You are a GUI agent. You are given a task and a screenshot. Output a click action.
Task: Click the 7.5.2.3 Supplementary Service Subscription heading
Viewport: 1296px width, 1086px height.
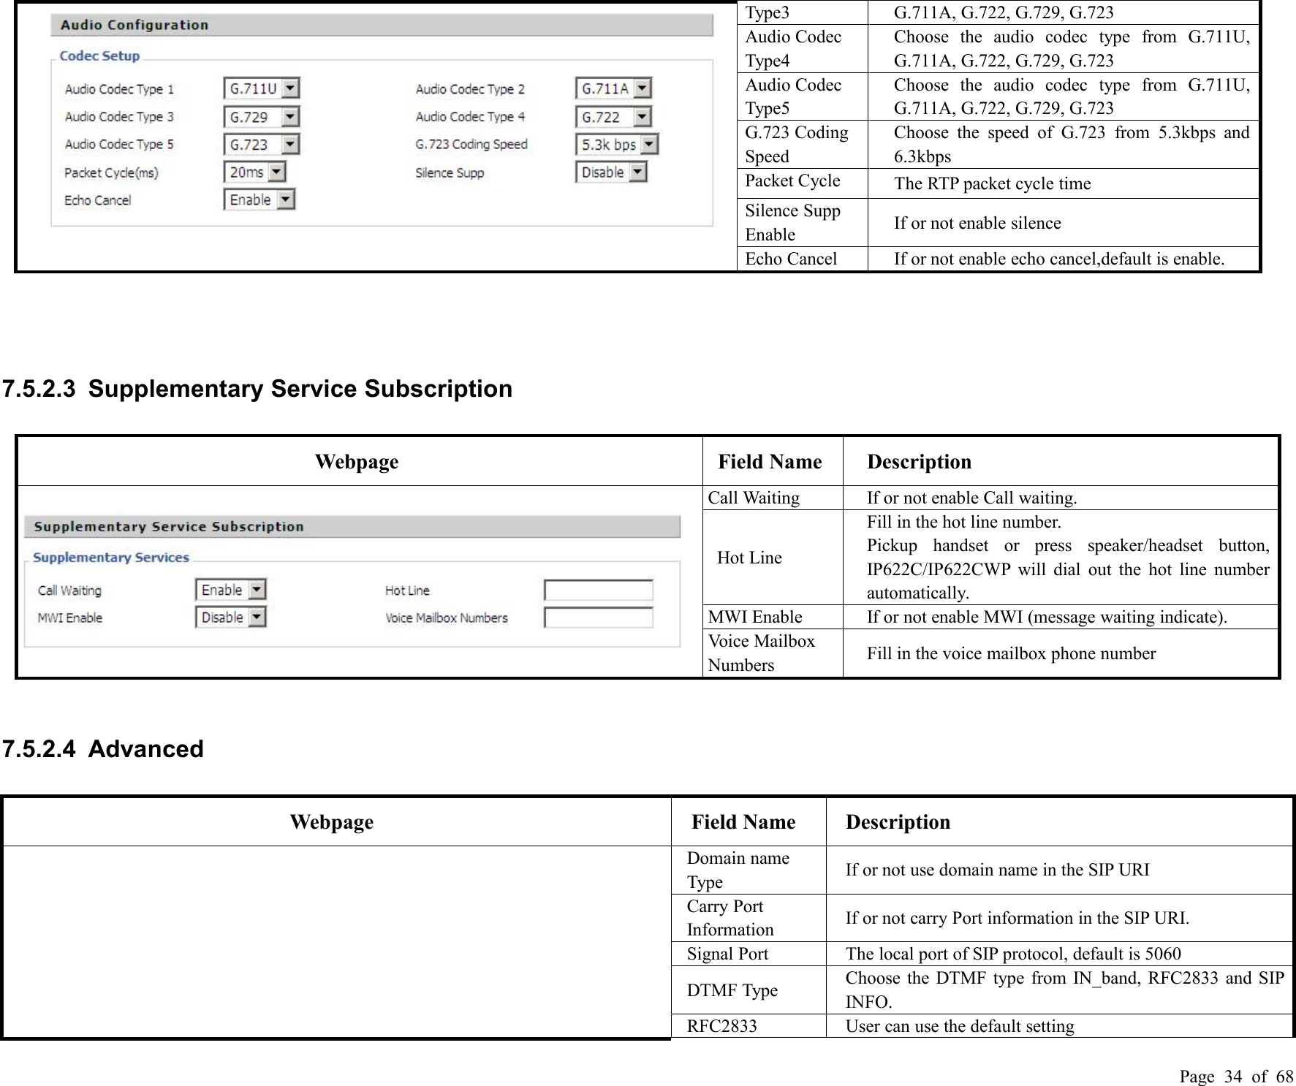point(257,389)
